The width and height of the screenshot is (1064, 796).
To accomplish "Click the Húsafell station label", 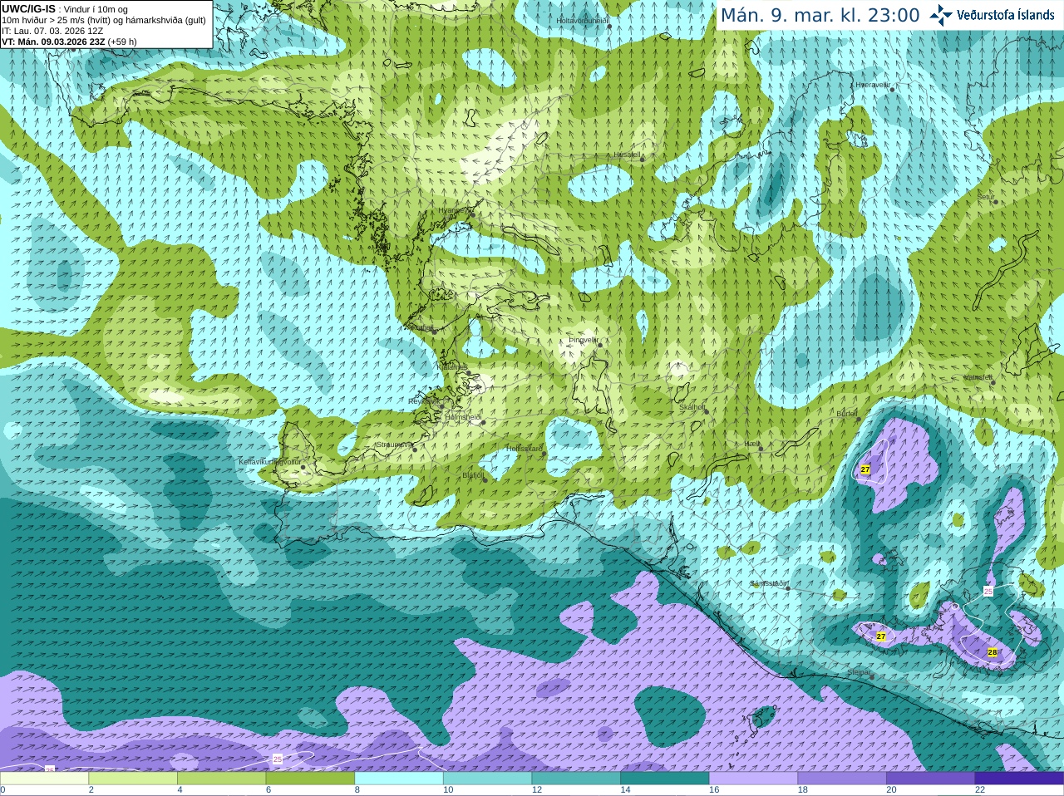I will pos(628,155).
